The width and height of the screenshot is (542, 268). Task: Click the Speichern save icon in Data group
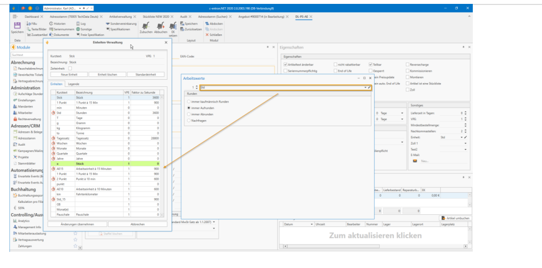pos(17,26)
